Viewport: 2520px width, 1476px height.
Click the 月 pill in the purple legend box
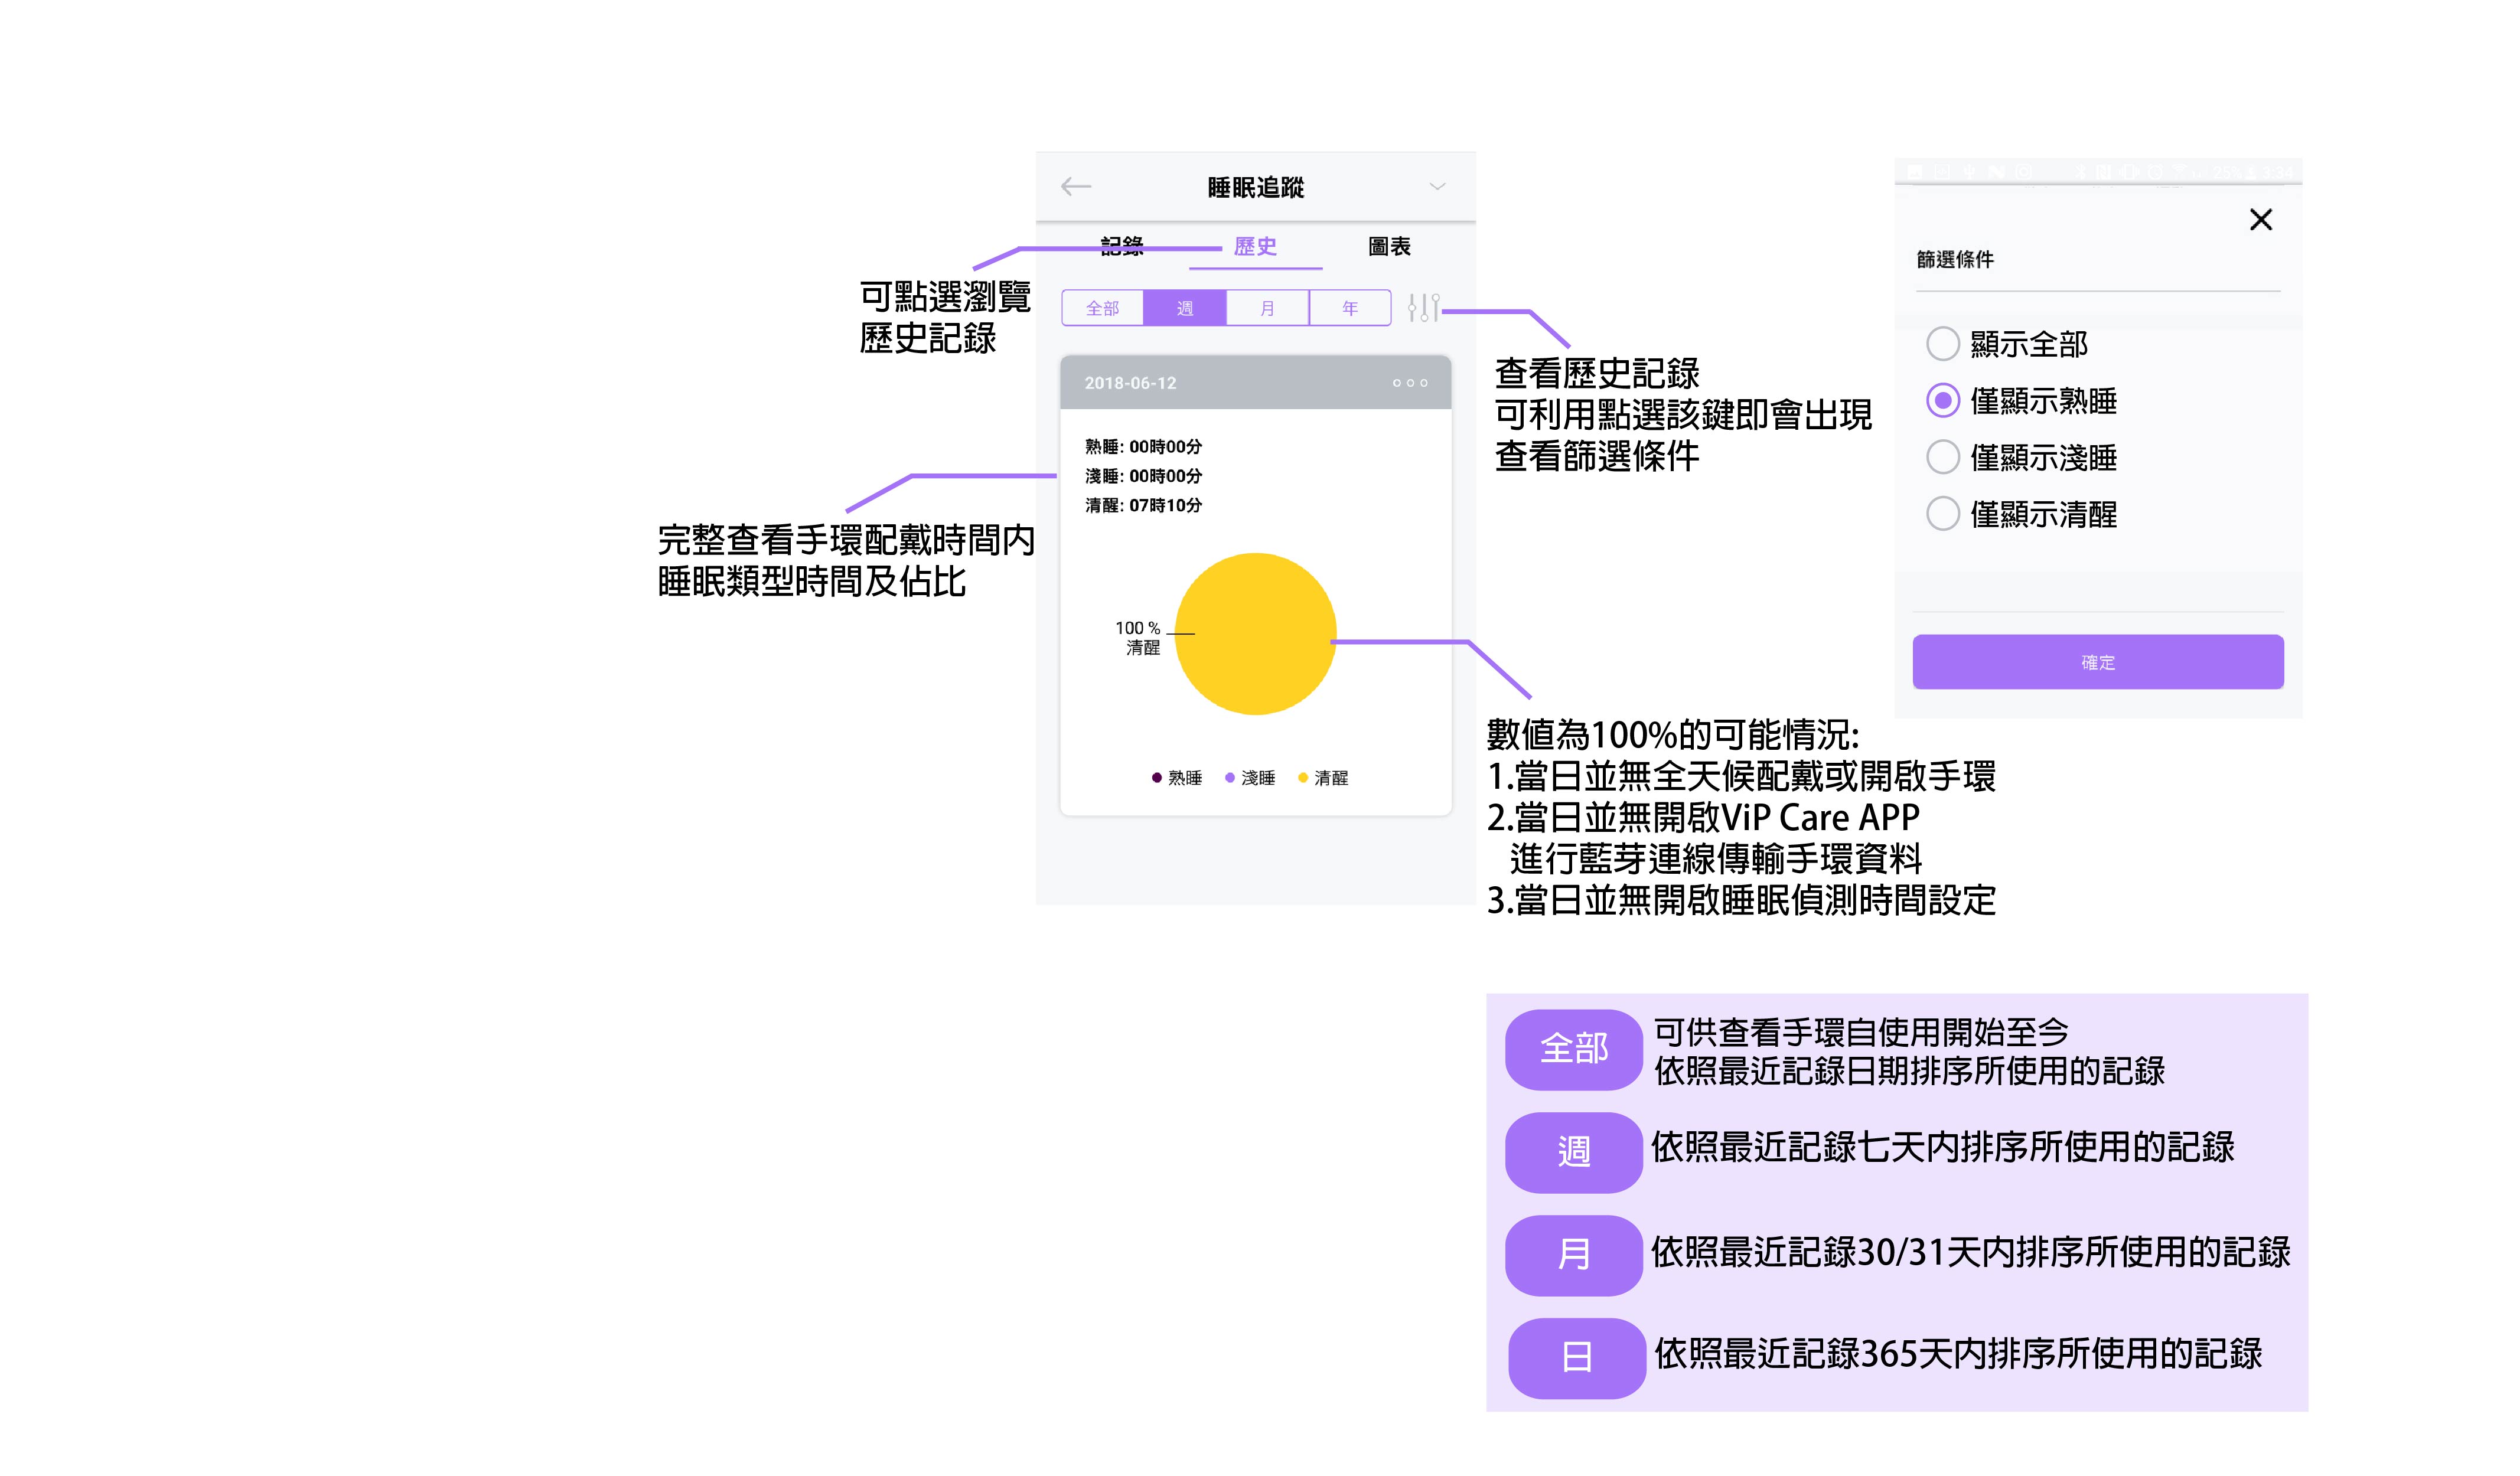point(1574,1255)
